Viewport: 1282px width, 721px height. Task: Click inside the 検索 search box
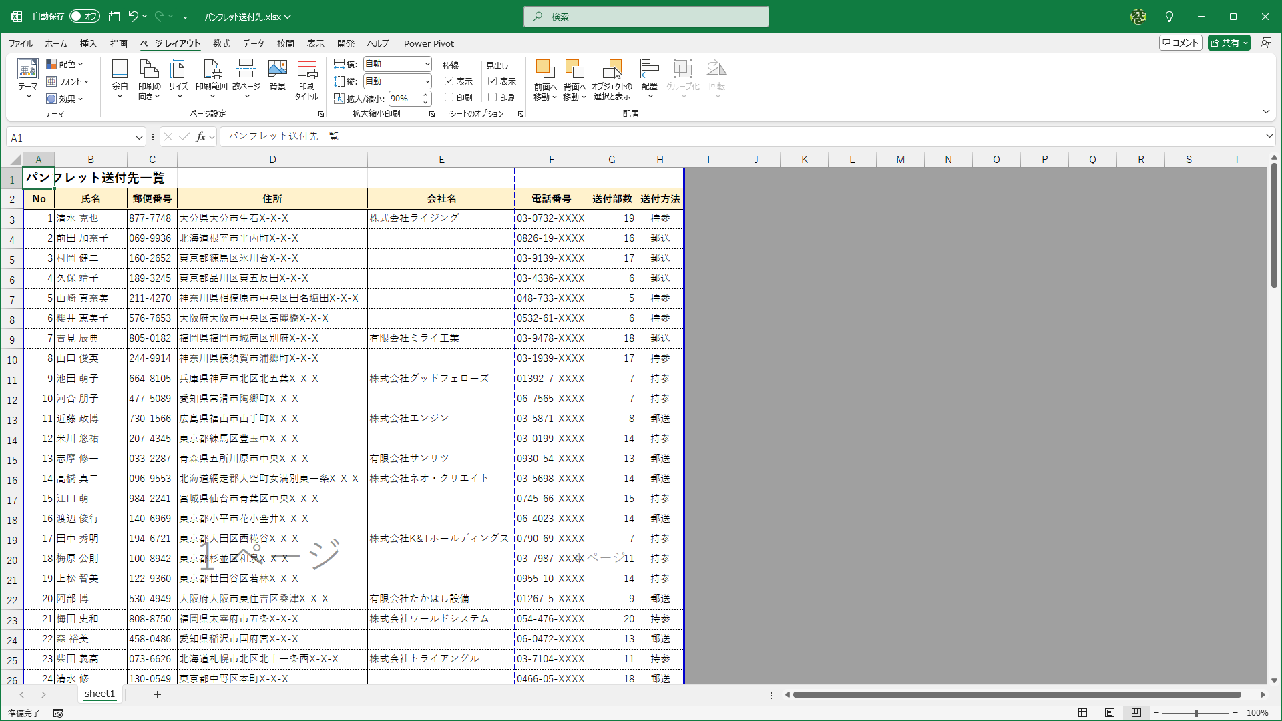click(645, 17)
